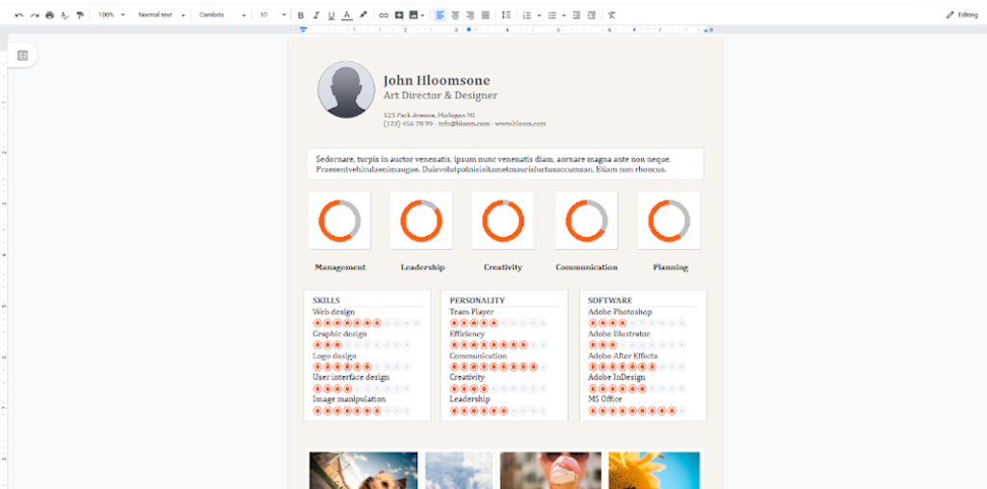Click the Graphic design rating dots
Image resolution: width=987 pixels, height=489 pixels.
[x=362, y=345]
